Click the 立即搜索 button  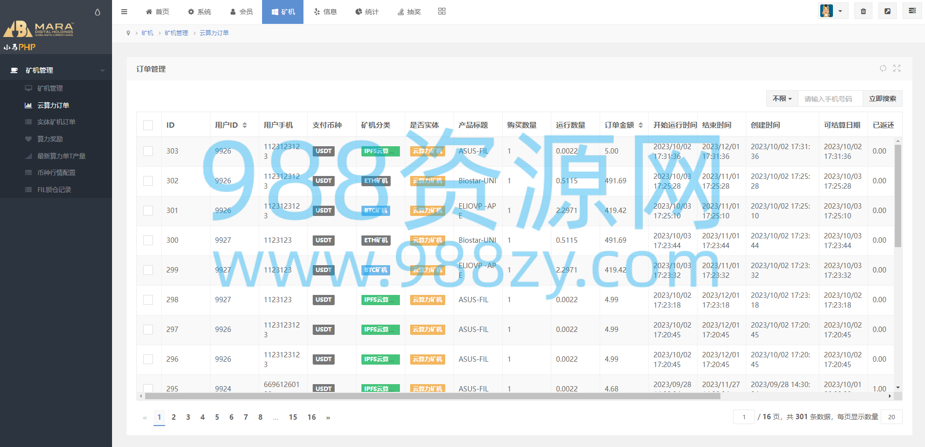[882, 98]
